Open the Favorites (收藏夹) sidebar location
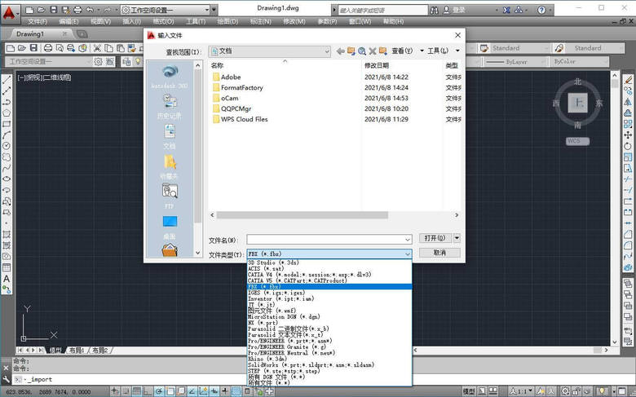The width and height of the screenshot is (636, 397). point(169,165)
